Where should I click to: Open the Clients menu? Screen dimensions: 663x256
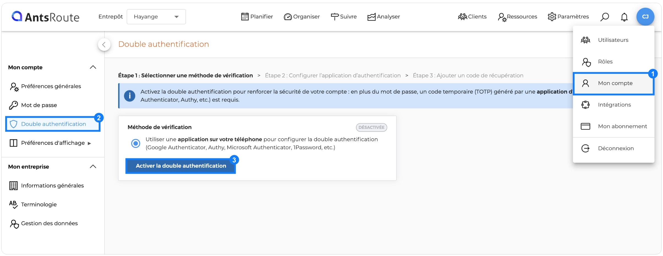(x=472, y=17)
